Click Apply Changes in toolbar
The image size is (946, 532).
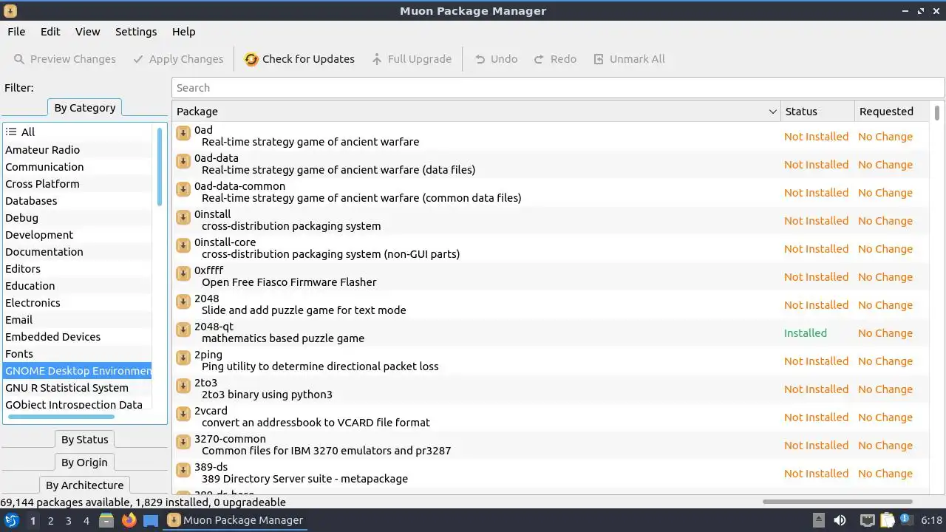point(177,59)
